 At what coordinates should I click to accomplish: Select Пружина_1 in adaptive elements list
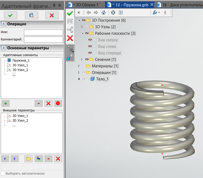pyautogui.click(x=21, y=60)
